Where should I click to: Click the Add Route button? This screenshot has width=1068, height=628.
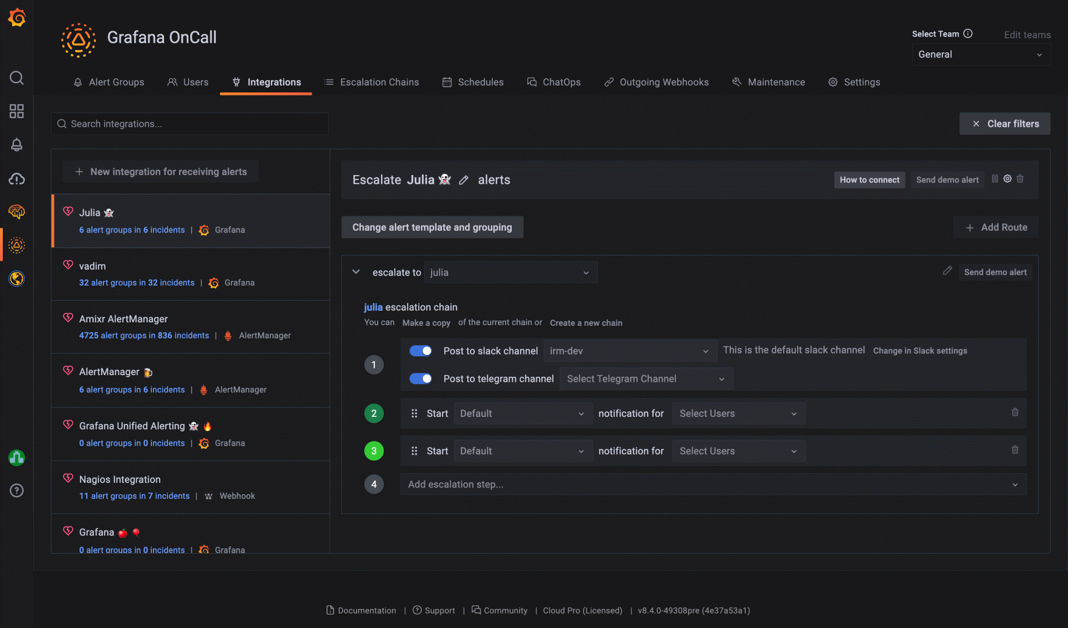[x=996, y=227]
